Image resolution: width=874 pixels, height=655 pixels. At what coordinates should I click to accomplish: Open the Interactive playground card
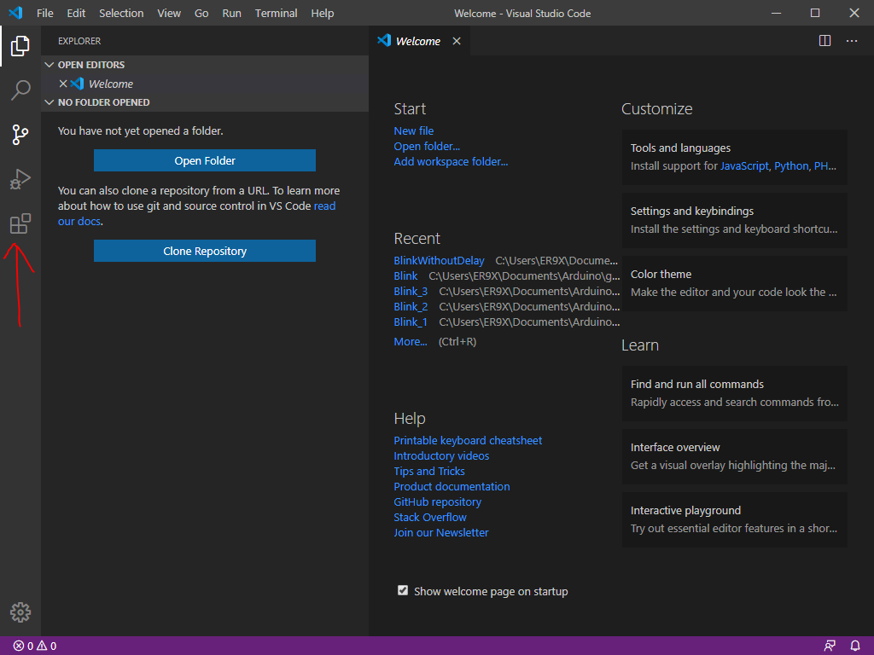(x=735, y=519)
